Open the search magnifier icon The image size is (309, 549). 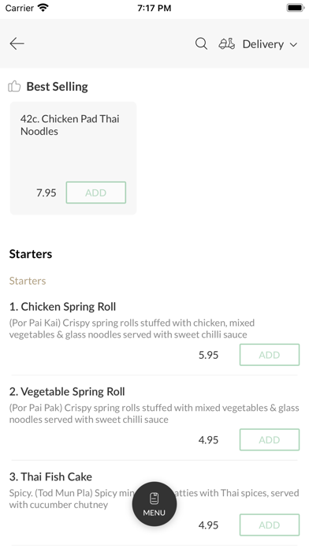coord(201,44)
